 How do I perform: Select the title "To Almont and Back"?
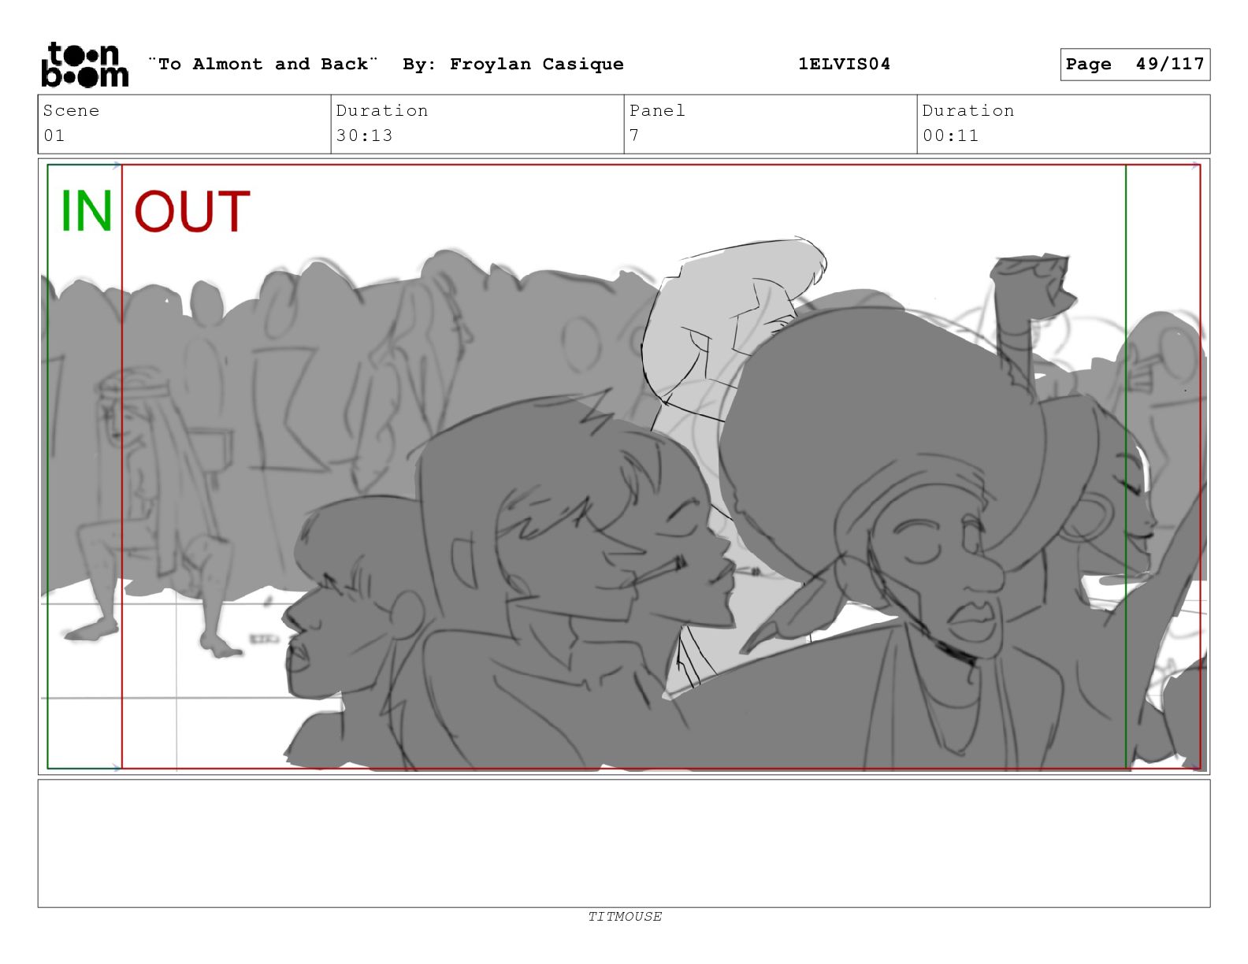263,64
